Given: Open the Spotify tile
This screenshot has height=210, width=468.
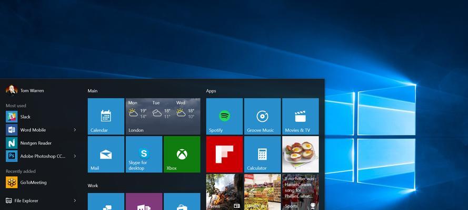Looking at the screenshot, I should 224,117.
